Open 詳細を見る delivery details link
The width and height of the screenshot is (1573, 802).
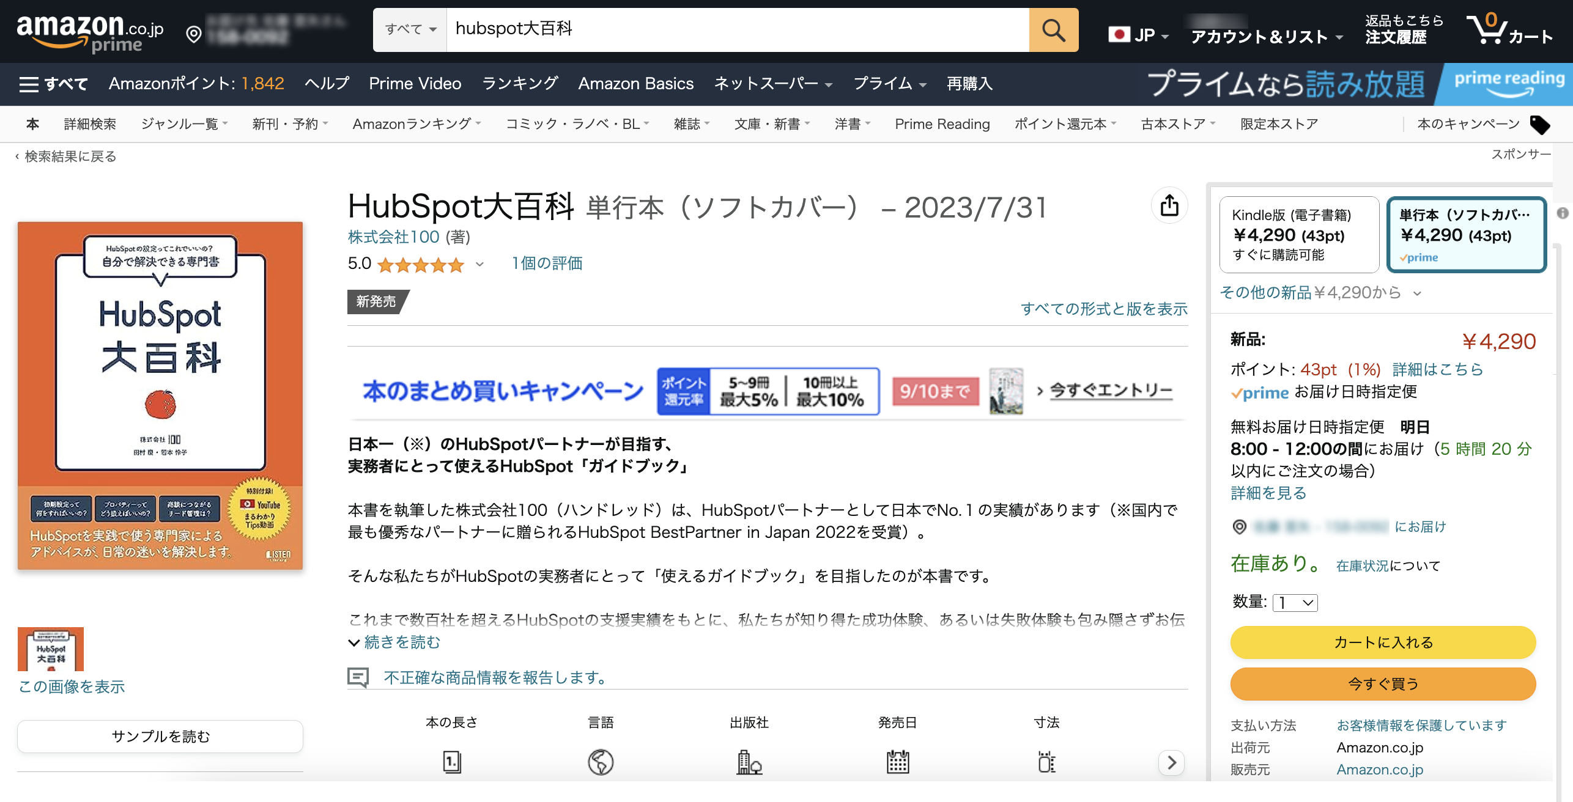1268,493
